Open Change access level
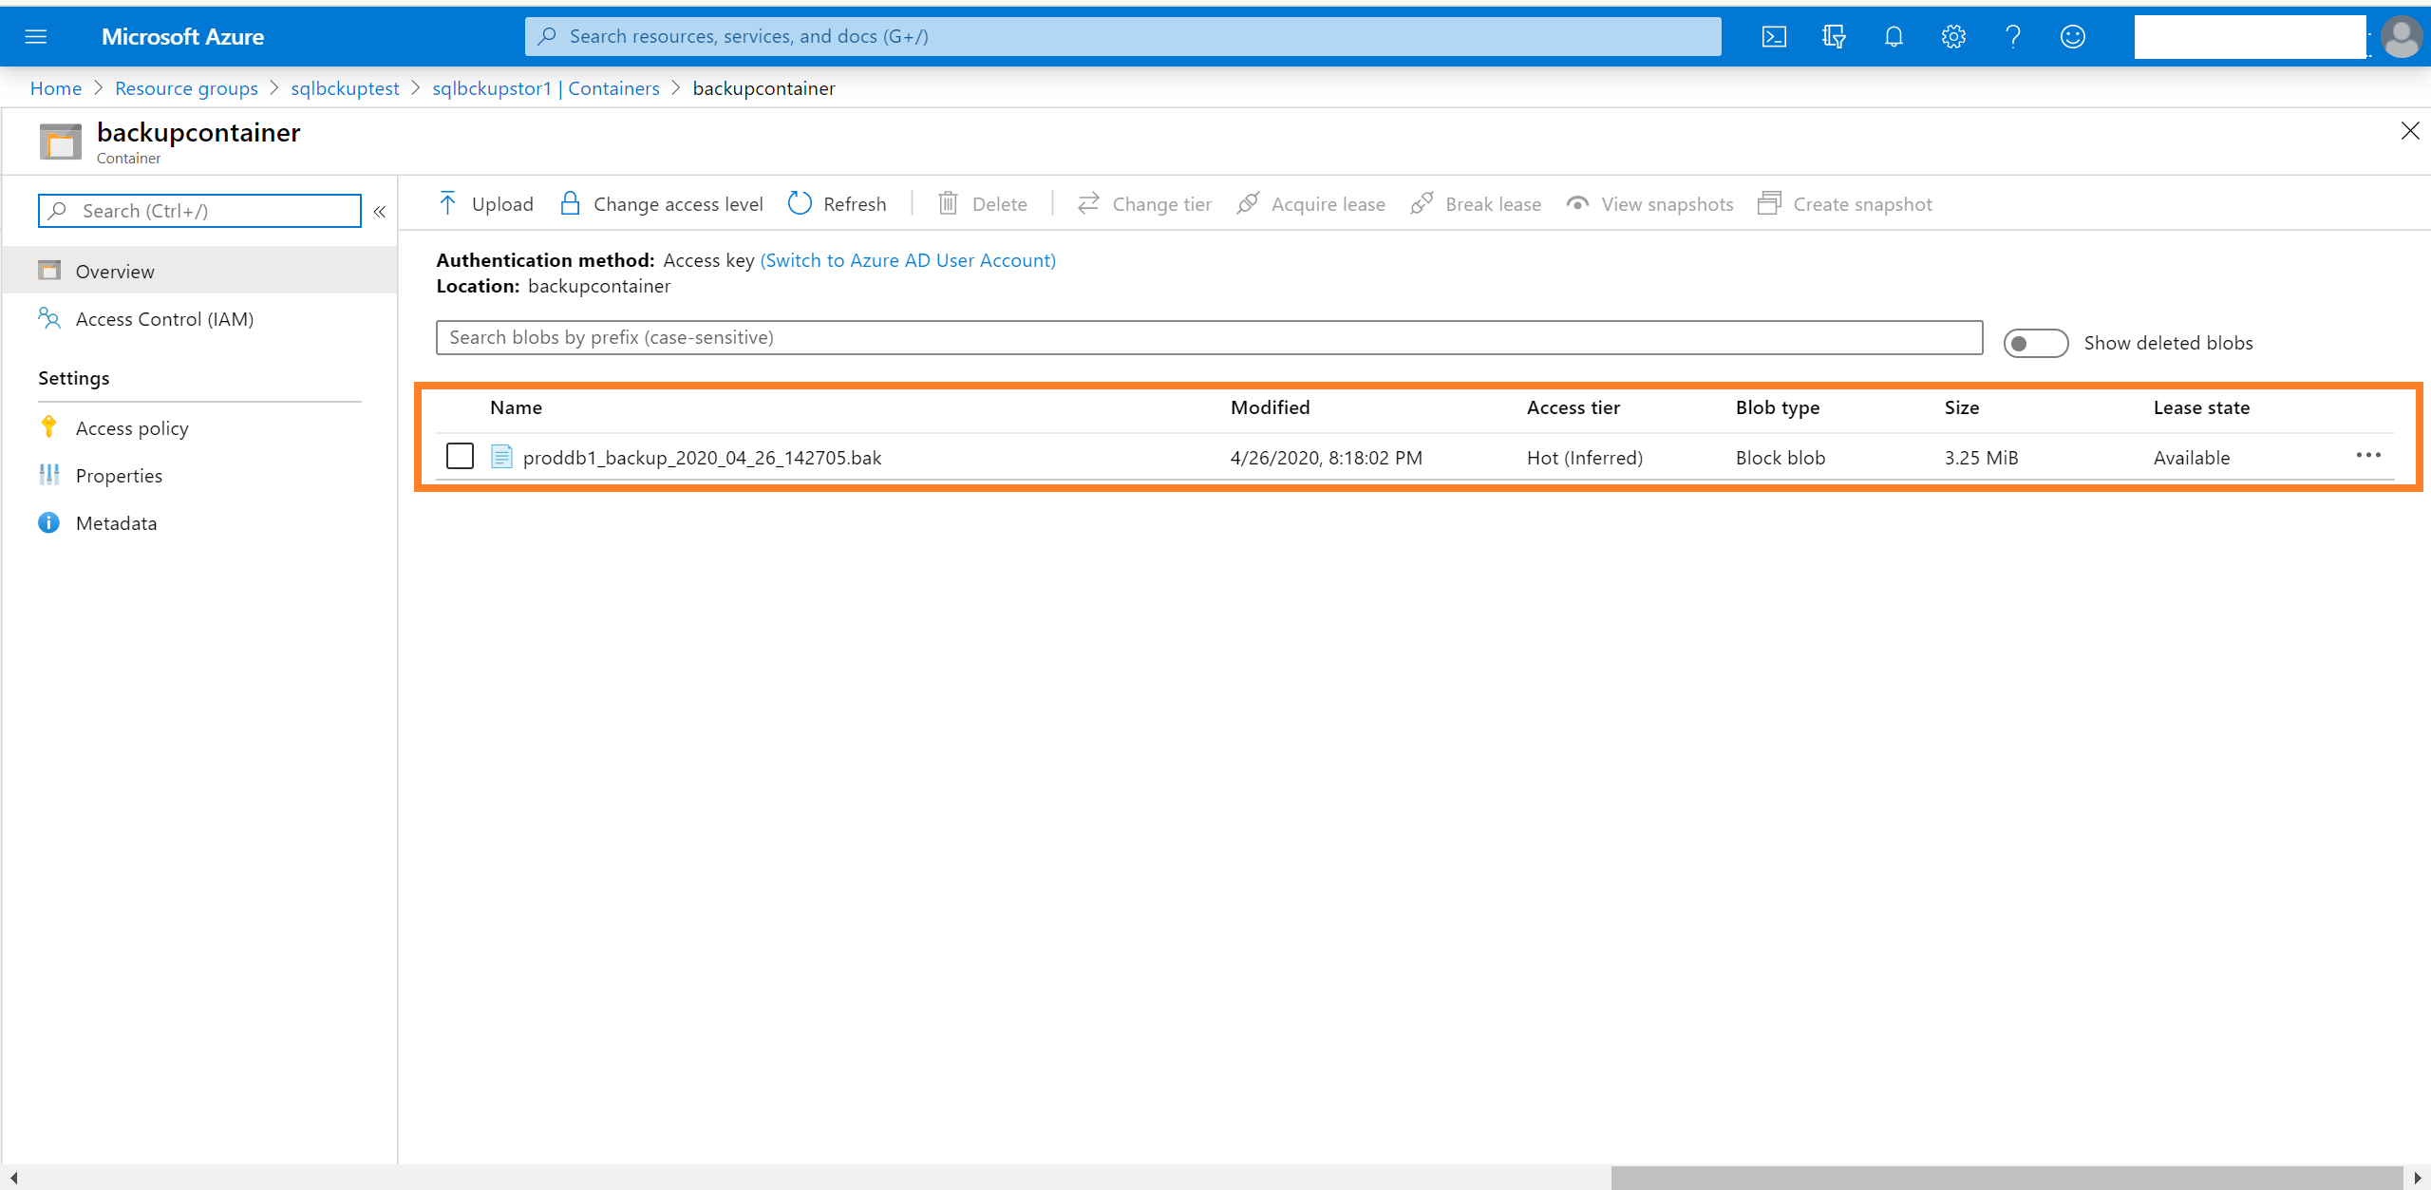Image resolution: width=2431 pixels, height=1190 pixels. click(661, 204)
